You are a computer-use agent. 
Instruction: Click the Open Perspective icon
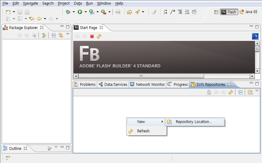[216, 12]
